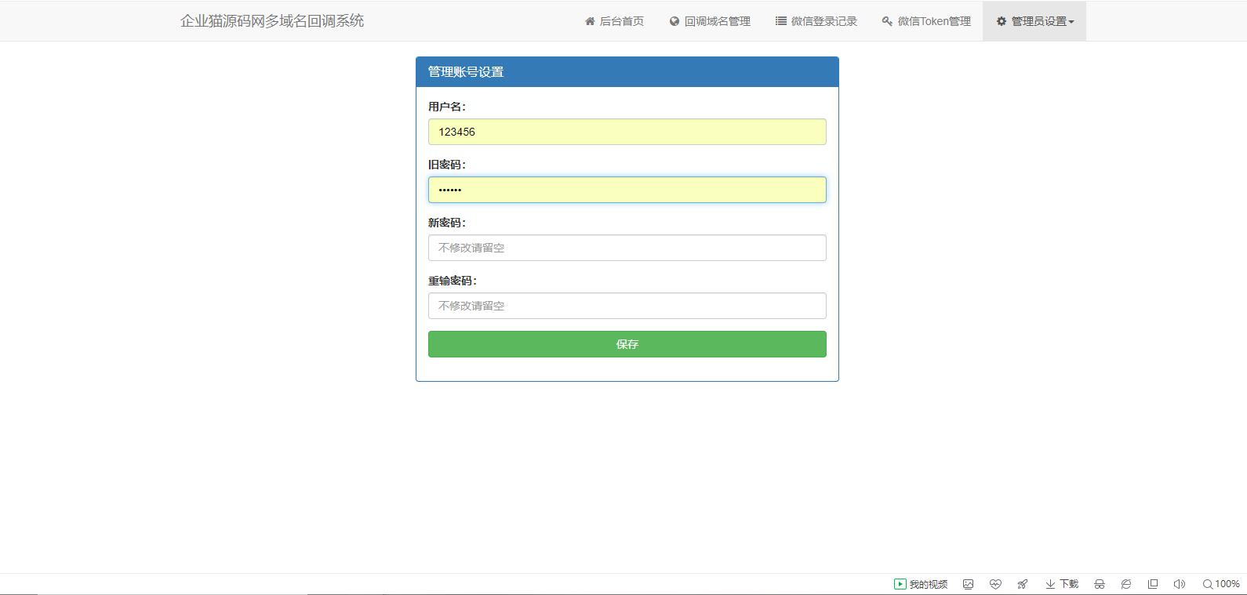The image size is (1247, 595).
Task: Click the heartbeat health-check icon
Action: (x=995, y=584)
